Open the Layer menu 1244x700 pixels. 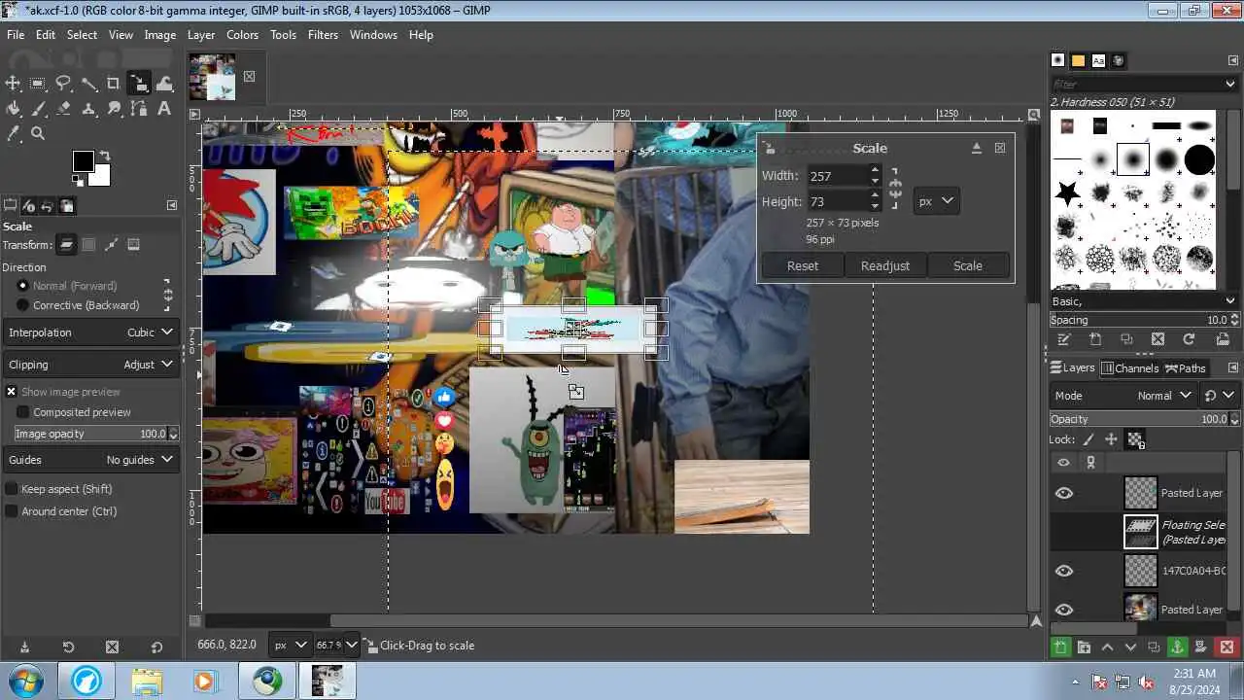click(x=201, y=35)
